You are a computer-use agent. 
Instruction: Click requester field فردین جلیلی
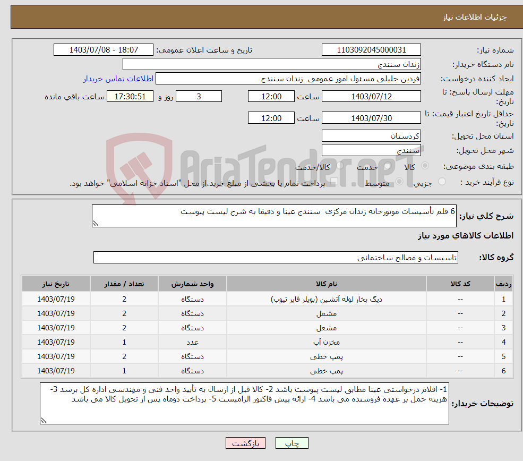[288, 79]
